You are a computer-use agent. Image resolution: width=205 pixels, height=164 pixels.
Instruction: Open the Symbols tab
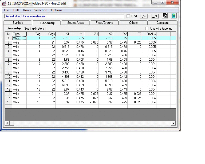(18, 23)
